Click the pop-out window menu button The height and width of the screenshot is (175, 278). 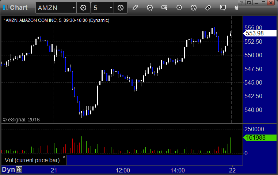click(249, 3)
